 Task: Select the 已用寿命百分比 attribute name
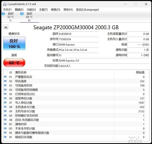coord(25,94)
